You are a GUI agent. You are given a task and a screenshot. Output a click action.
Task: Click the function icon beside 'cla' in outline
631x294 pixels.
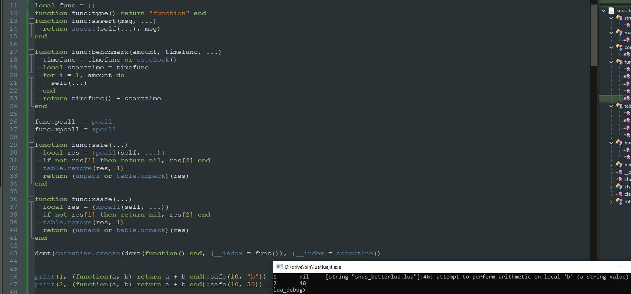click(619, 194)
